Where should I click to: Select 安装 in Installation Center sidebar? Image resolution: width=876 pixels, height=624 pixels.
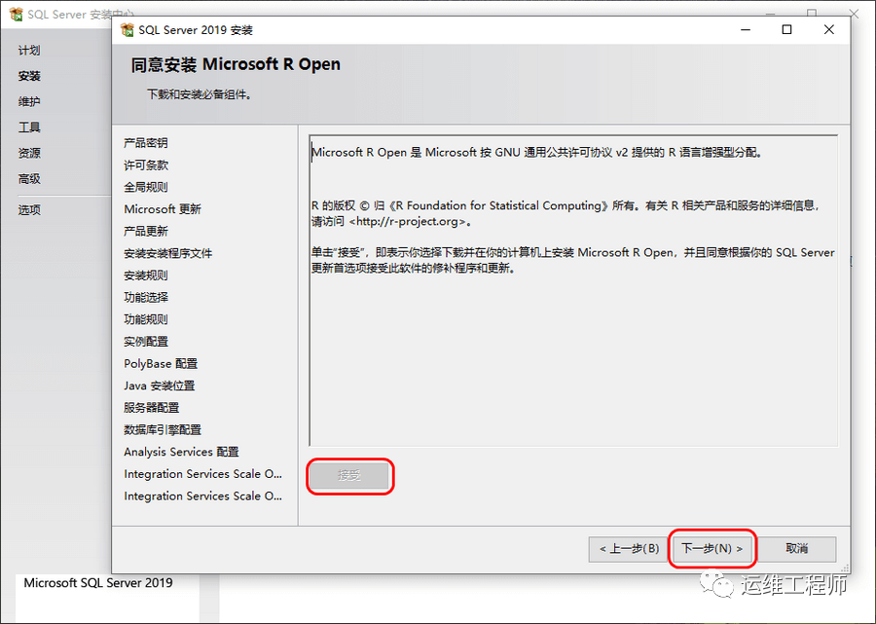(29, 76)
